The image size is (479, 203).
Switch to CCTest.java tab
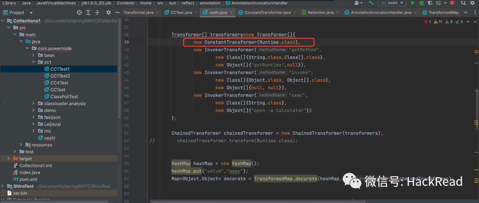(178, 12)
